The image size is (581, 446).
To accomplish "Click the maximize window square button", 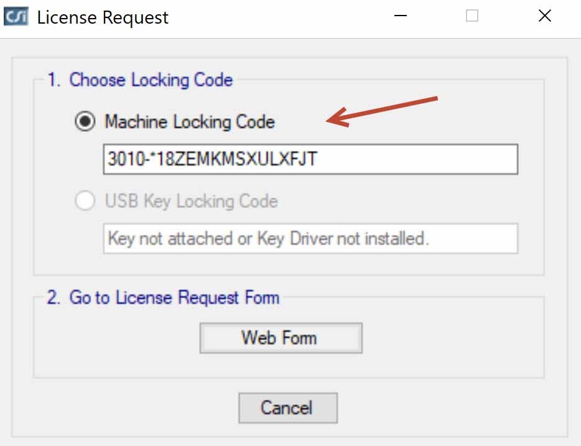I will 472,16.
